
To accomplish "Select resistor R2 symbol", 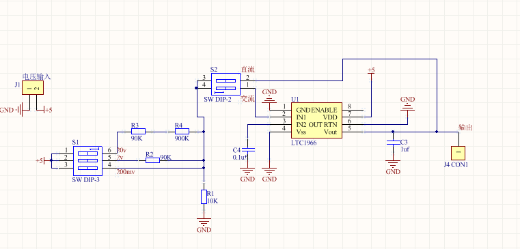I will 152,160.
